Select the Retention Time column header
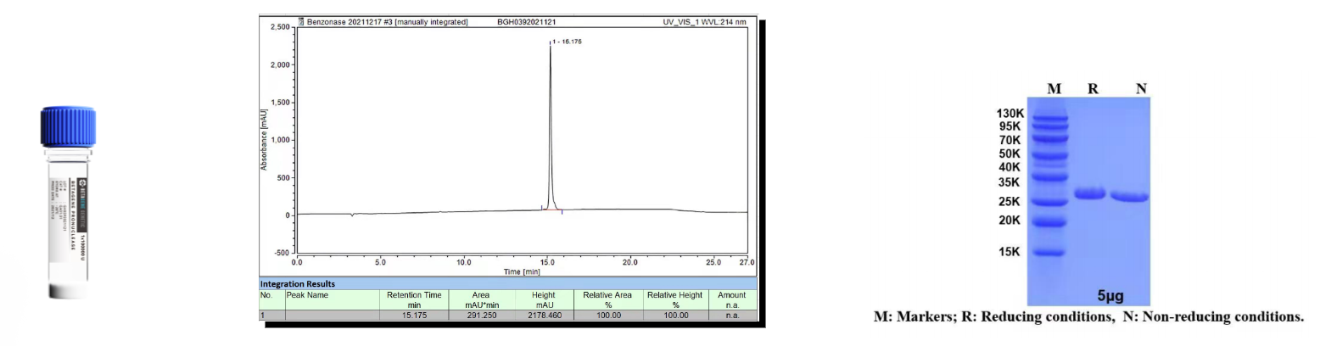Image resolution: width=1337 pixels, height=352 pixels. click(x=414, y=299)
